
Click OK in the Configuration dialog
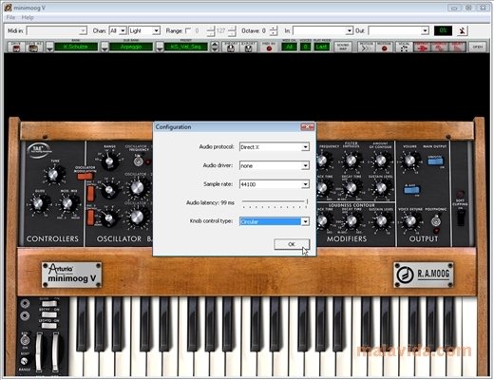292,244
